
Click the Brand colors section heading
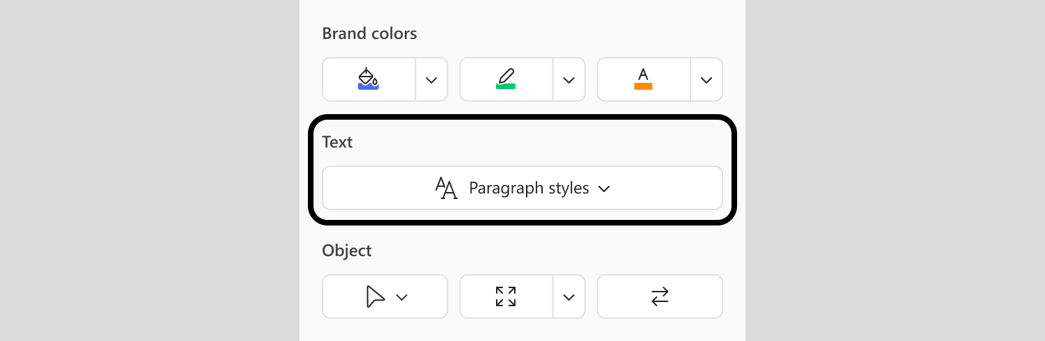point(369,33)
